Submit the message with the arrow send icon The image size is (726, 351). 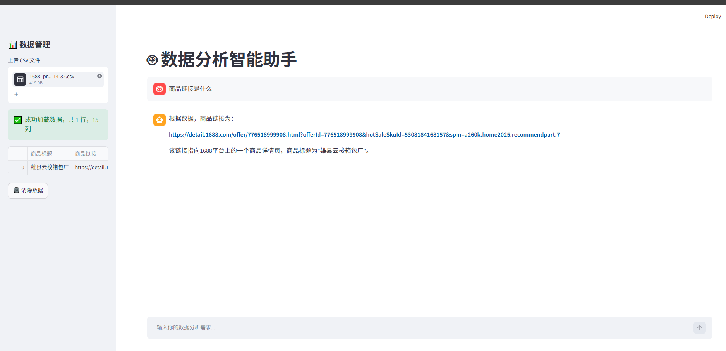(699, 328)
